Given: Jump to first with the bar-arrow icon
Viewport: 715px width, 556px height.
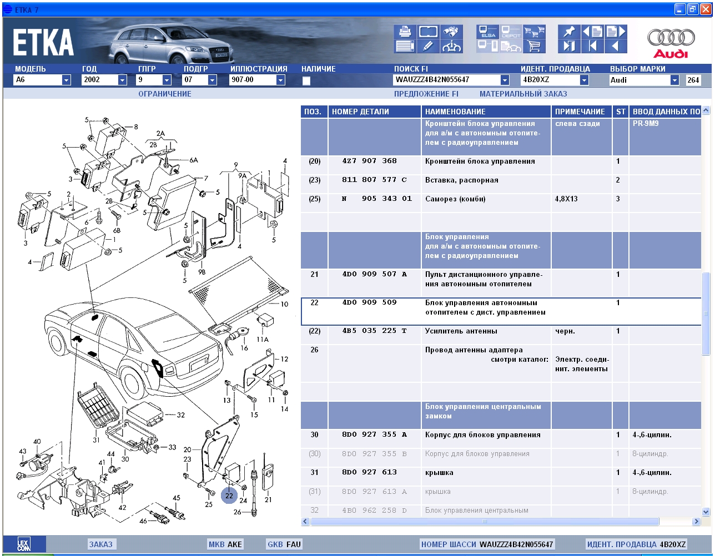Looking at the screenshot, I should (592, 46).
